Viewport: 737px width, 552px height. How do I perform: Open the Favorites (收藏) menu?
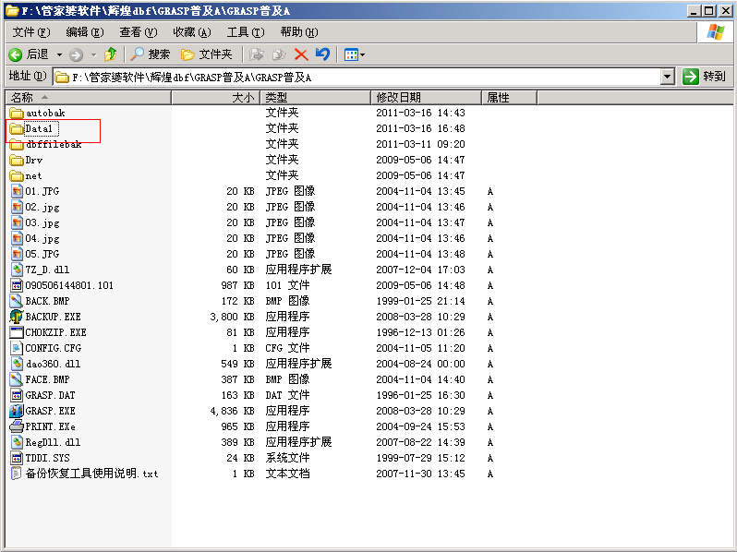pyautogui.click(x=191, y=32)
